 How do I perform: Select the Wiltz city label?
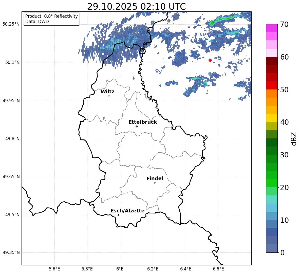(107, 92)
